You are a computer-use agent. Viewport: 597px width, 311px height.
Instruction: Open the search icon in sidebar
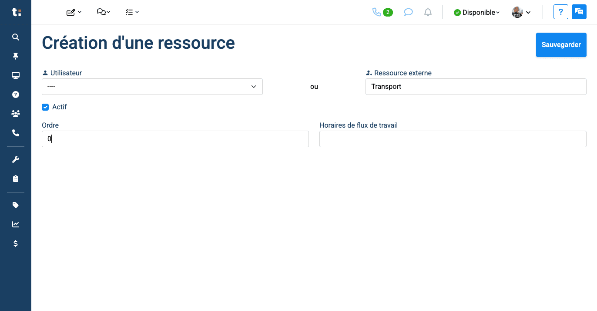tap(16, 37)
